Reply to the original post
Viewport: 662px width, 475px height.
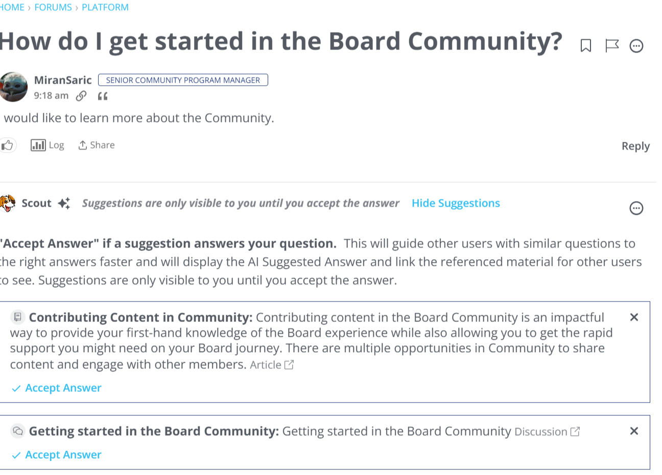(x=635, y=146)
